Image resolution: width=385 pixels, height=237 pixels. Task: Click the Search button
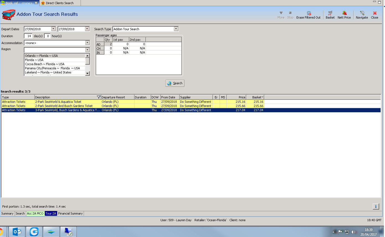[175, 83]
